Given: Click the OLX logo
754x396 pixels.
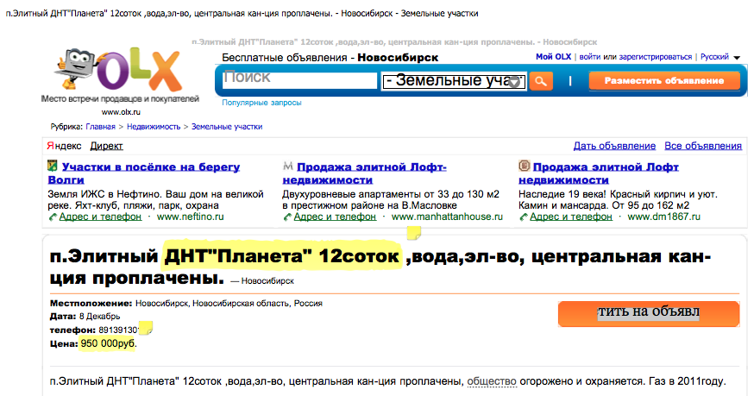Looking at the screenshot, I should 121,72.
